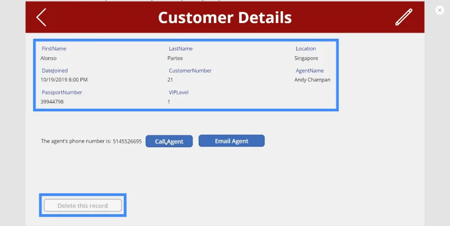Click the CustomerNumber value 21
This screenshot has height=226, width=450.
(x=170, y=80)
